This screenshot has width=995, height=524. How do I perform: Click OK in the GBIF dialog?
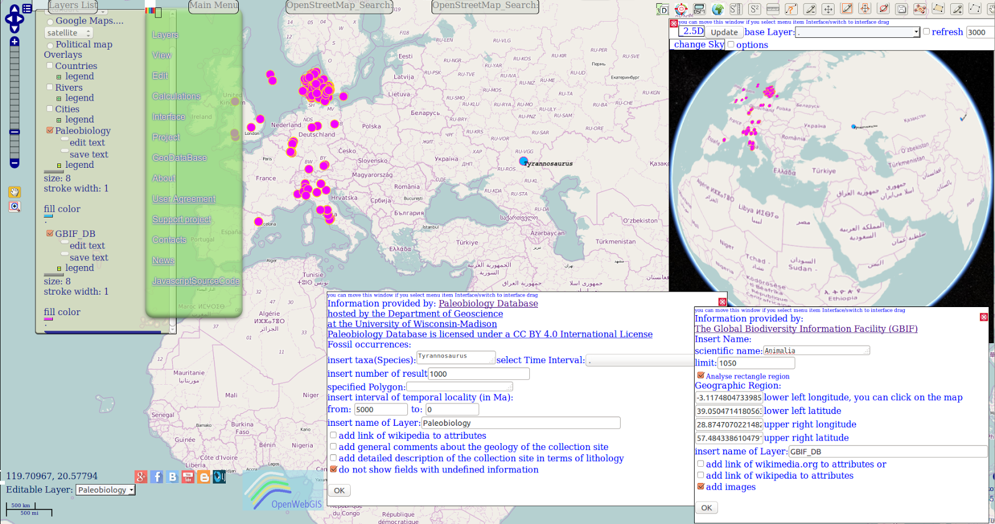706,508
